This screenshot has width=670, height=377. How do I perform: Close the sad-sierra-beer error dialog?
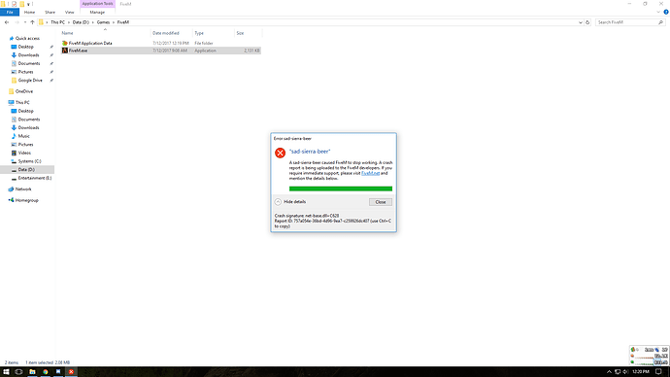pyautogui.click(x=381, y=202)
